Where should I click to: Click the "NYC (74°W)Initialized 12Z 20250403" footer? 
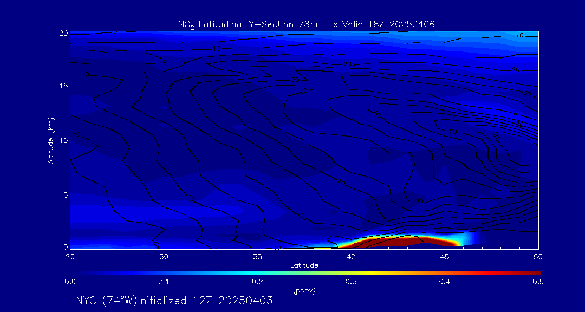point(174,301)
